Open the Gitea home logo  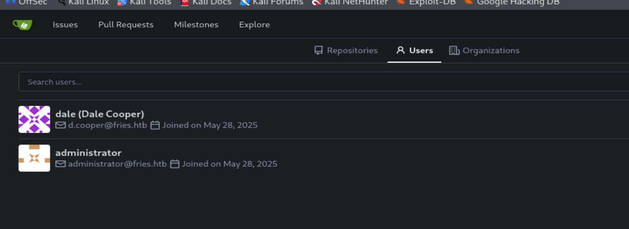(x=22, y=24)
